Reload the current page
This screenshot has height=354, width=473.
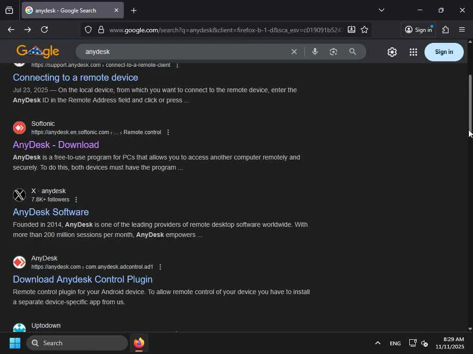point(44,29)
